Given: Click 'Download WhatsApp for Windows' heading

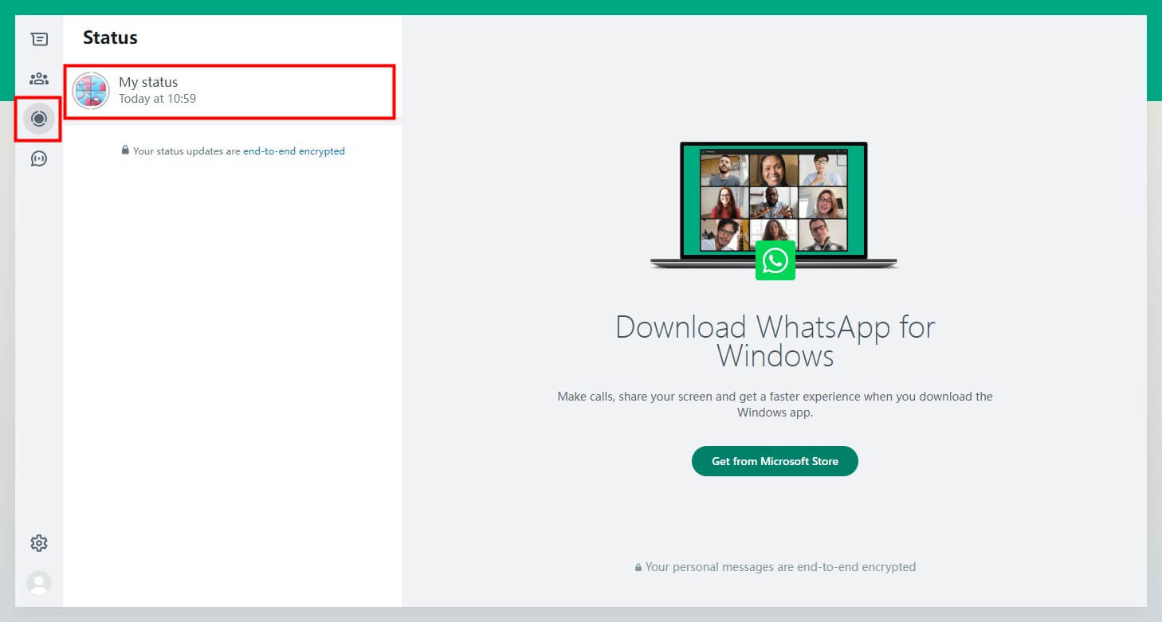Looking at the screenshot, I should pyautogui.click(x=775, y=341).
